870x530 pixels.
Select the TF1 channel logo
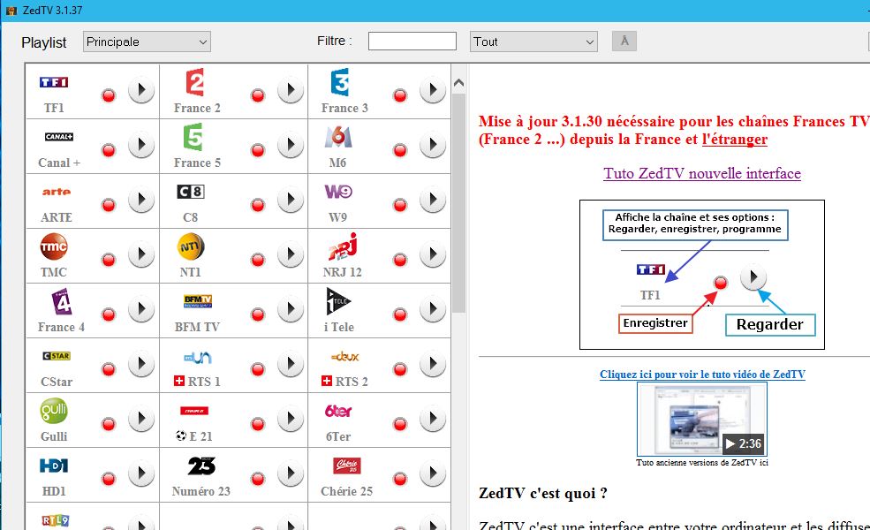(x=54, y=80)
